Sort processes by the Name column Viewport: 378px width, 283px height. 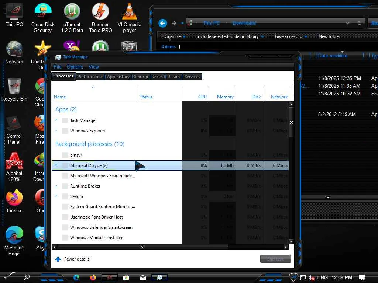click(95, 93)
